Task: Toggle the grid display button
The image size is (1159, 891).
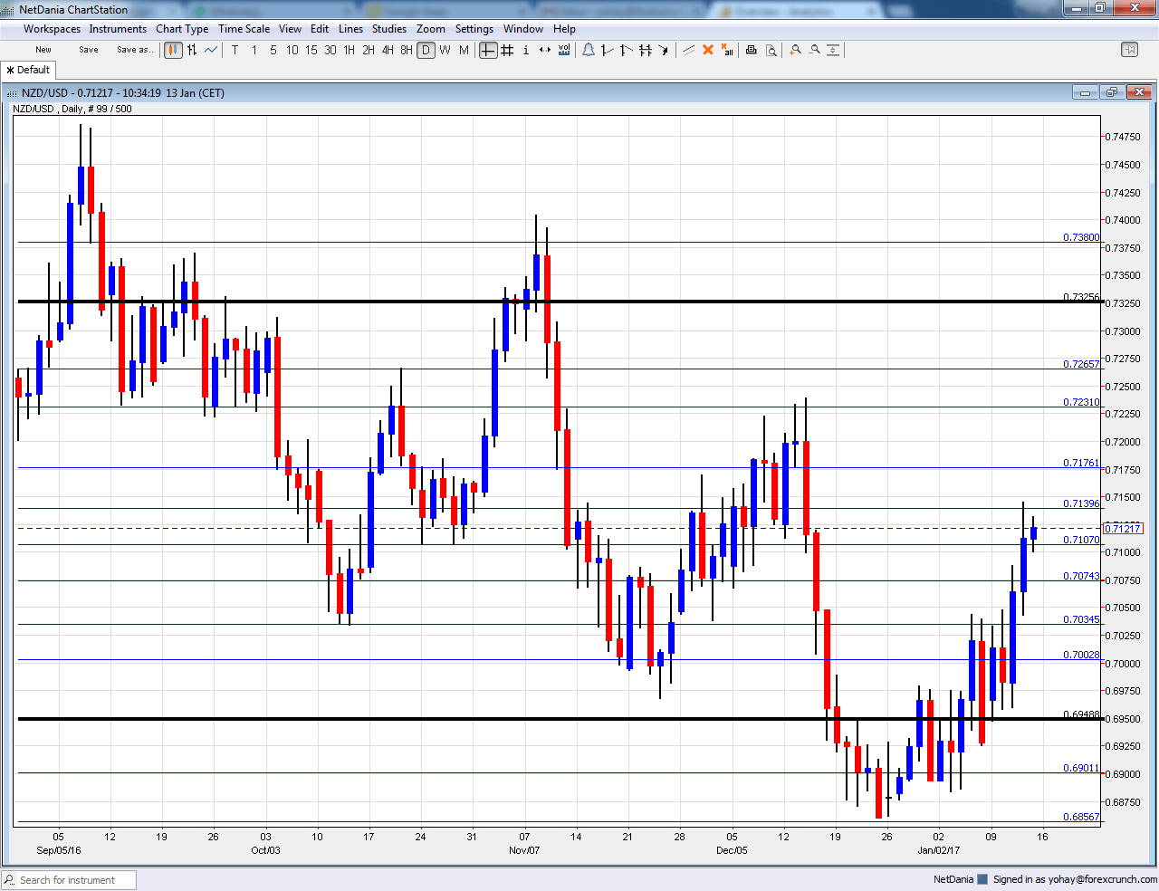Action: [x=507, y=51]
